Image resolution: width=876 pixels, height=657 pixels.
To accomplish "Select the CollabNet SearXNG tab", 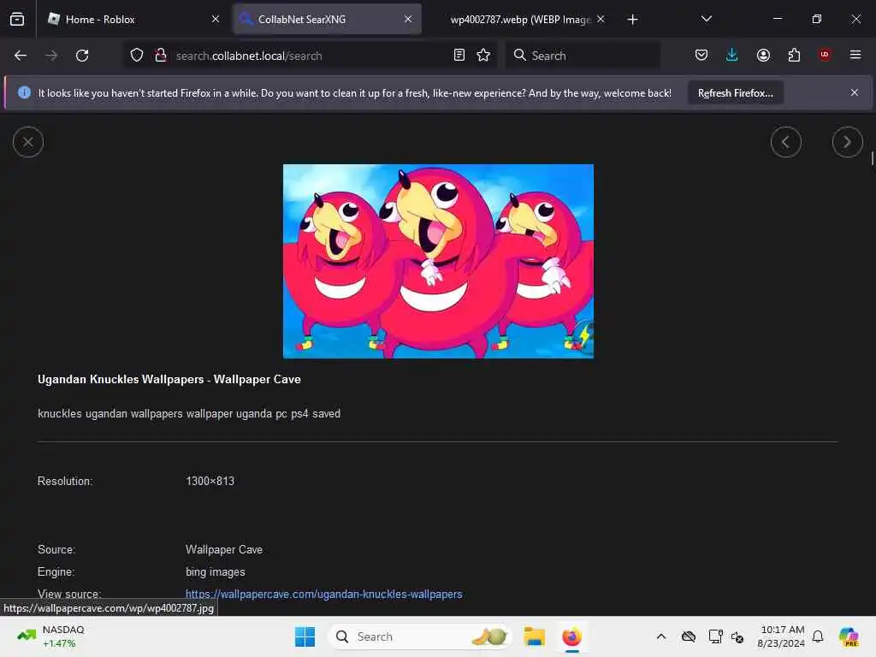I will pos(326,19).
